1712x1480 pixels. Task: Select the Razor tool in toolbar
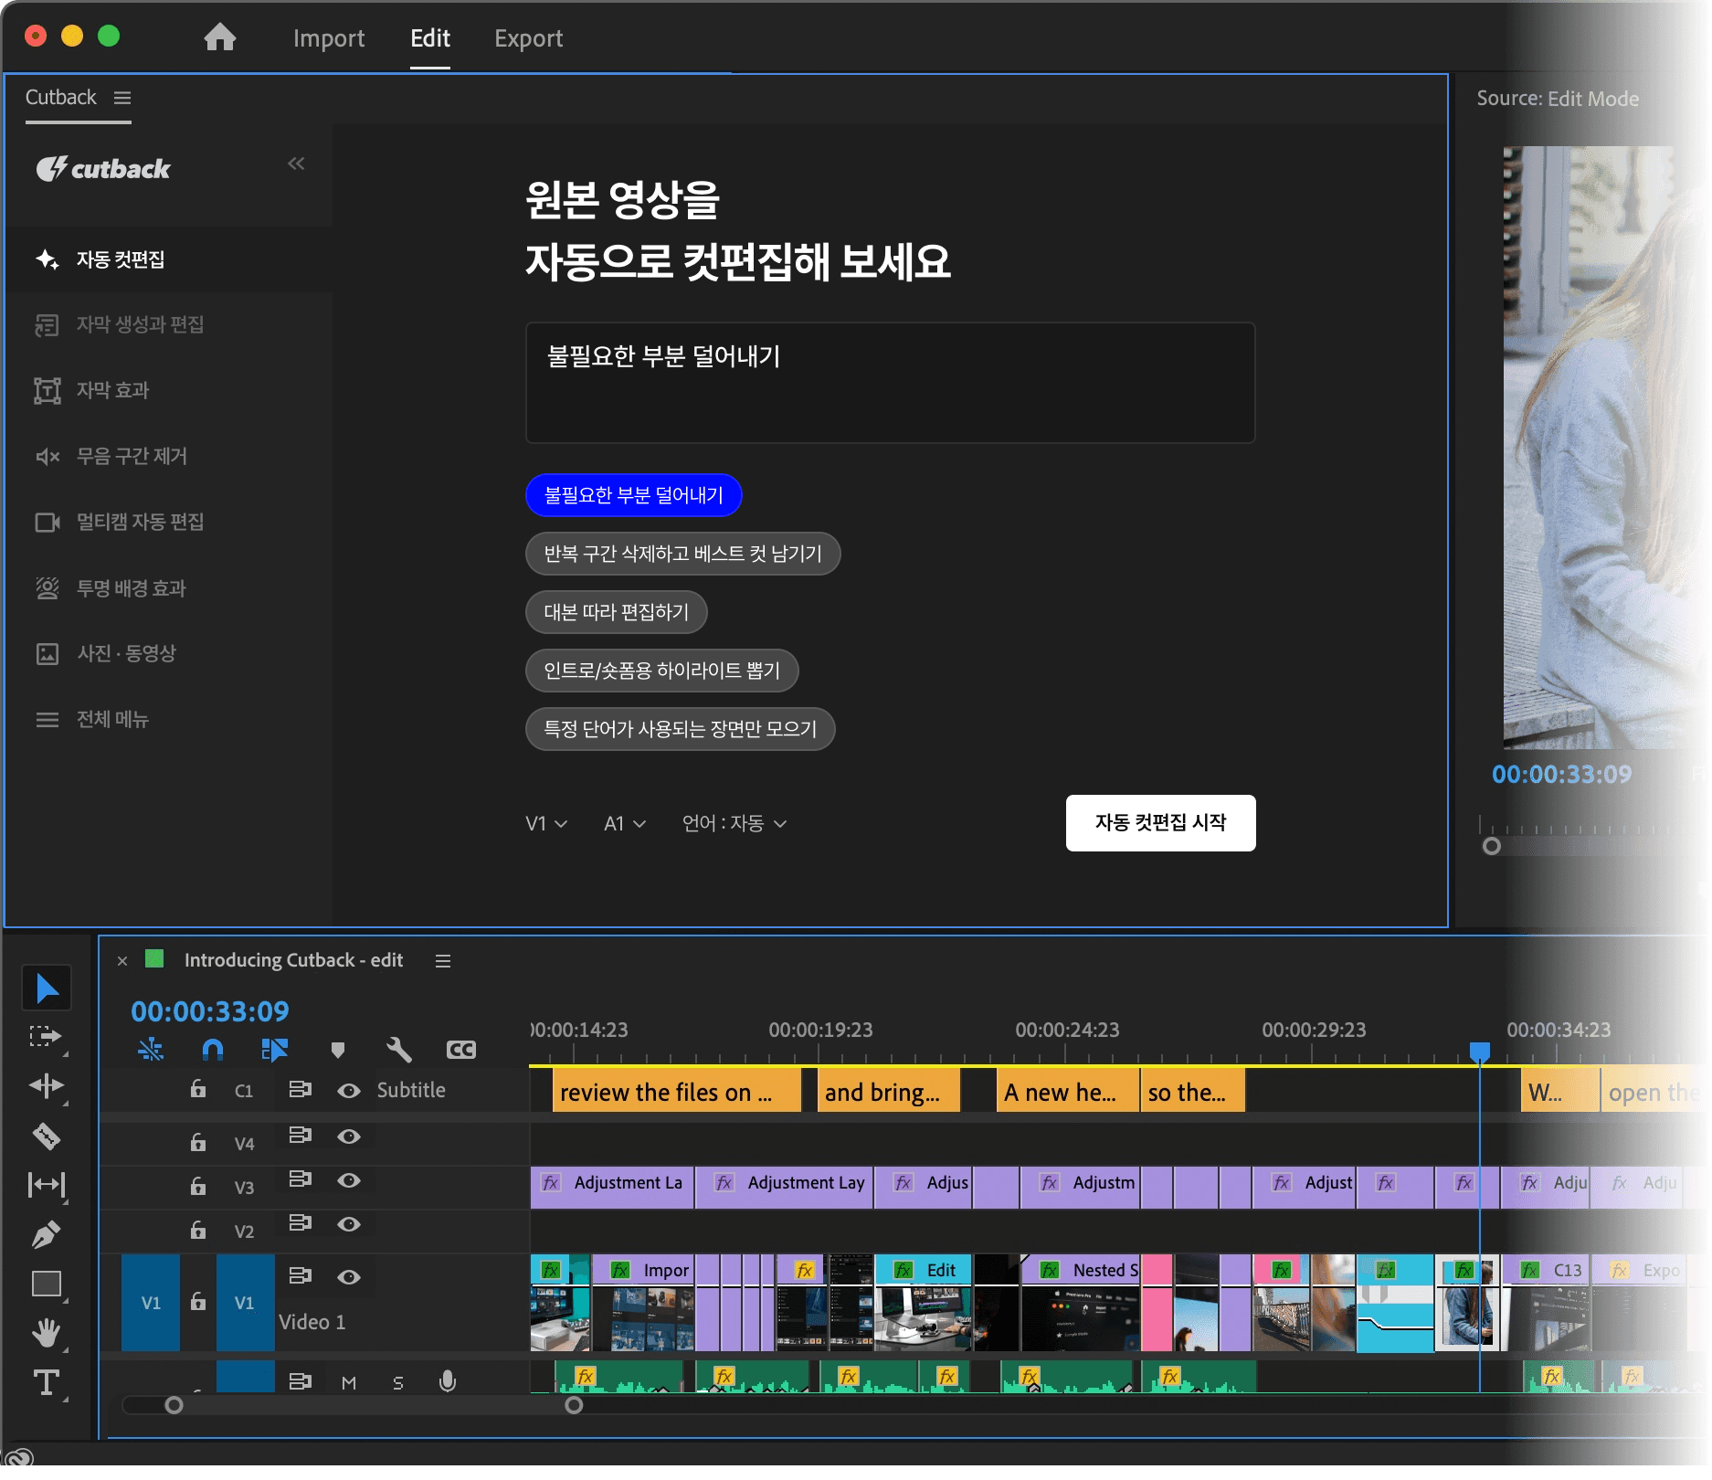46,1136
